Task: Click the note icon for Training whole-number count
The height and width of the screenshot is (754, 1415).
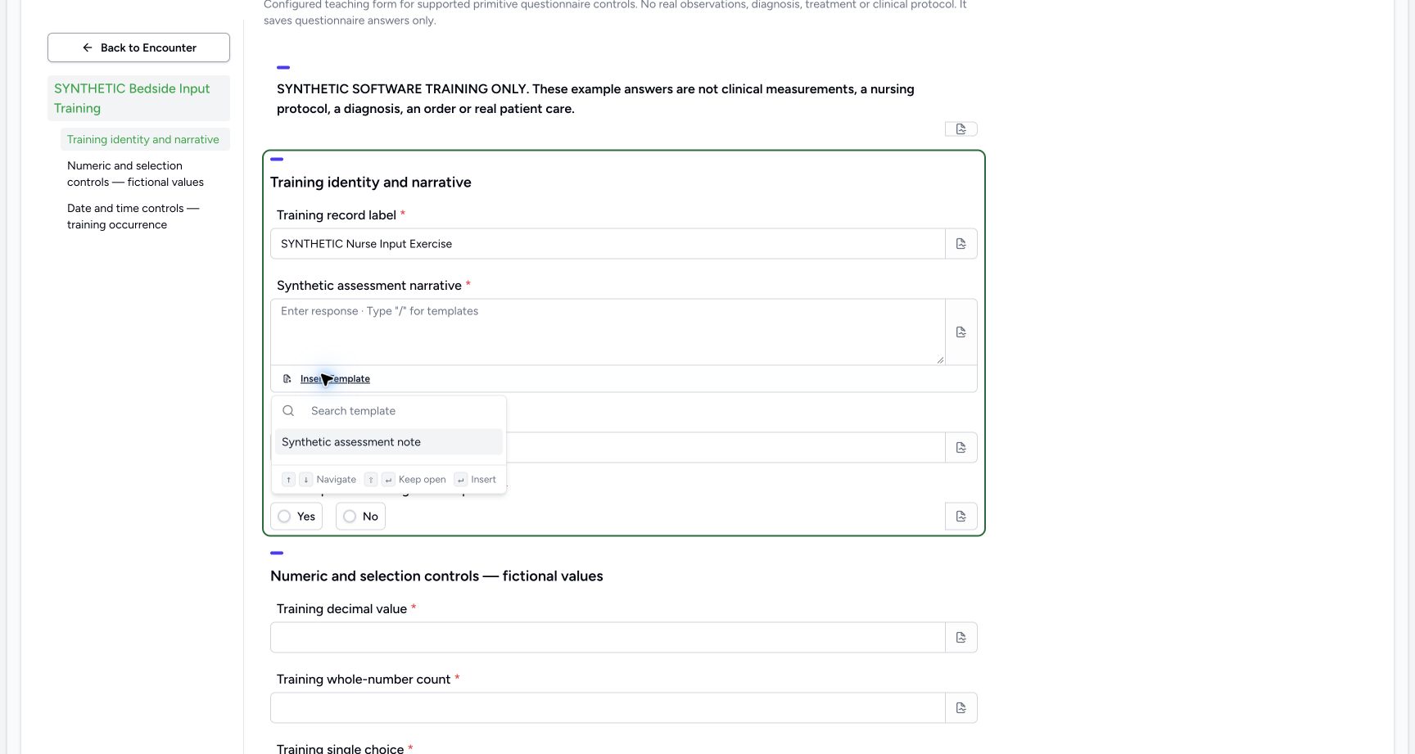Action: [961, 708]
